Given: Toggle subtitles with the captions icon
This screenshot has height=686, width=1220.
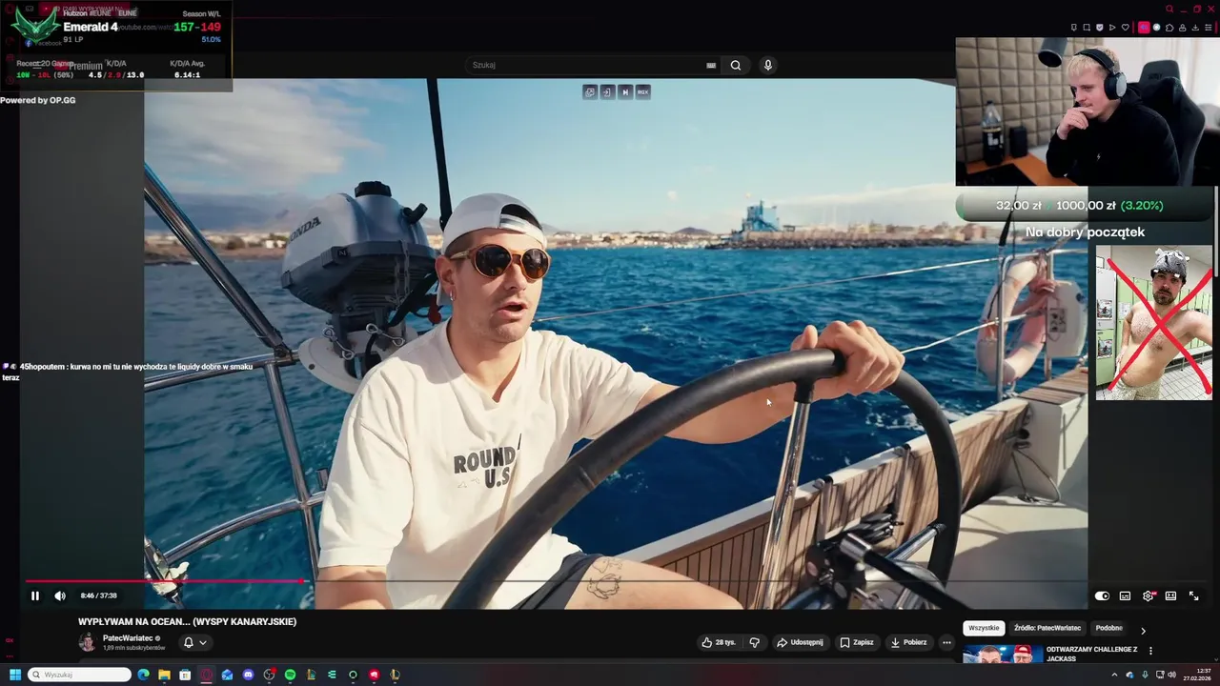Looking at the screenshot, I should (x=1125, y=595).
